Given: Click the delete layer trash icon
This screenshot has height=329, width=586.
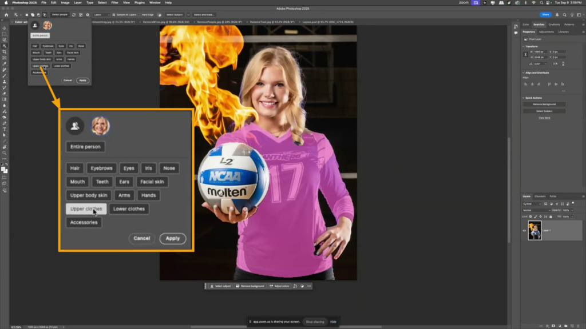Looking at the screenshot, I should (x=579, y=325).
